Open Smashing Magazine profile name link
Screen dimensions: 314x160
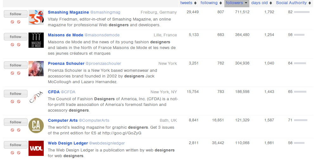point(68,12)
